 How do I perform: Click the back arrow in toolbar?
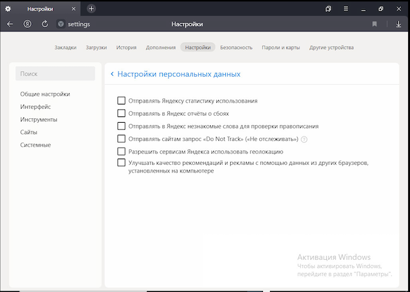(9, 24)
